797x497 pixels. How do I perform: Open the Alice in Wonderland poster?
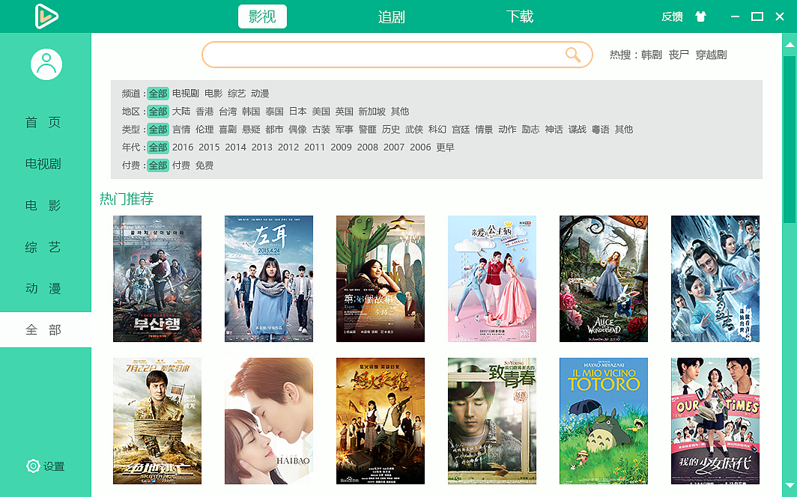click(604, 278)
